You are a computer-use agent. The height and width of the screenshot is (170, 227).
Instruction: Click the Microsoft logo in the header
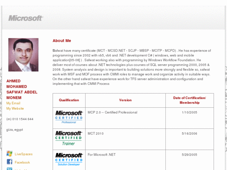tap(26, 18)
